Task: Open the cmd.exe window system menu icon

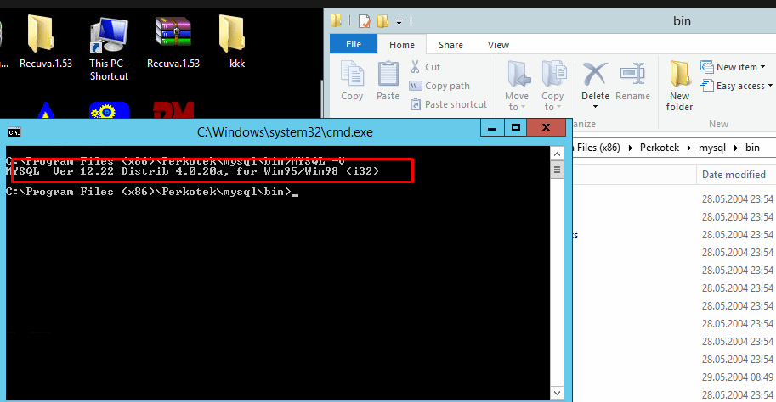Action: (14, 131)
